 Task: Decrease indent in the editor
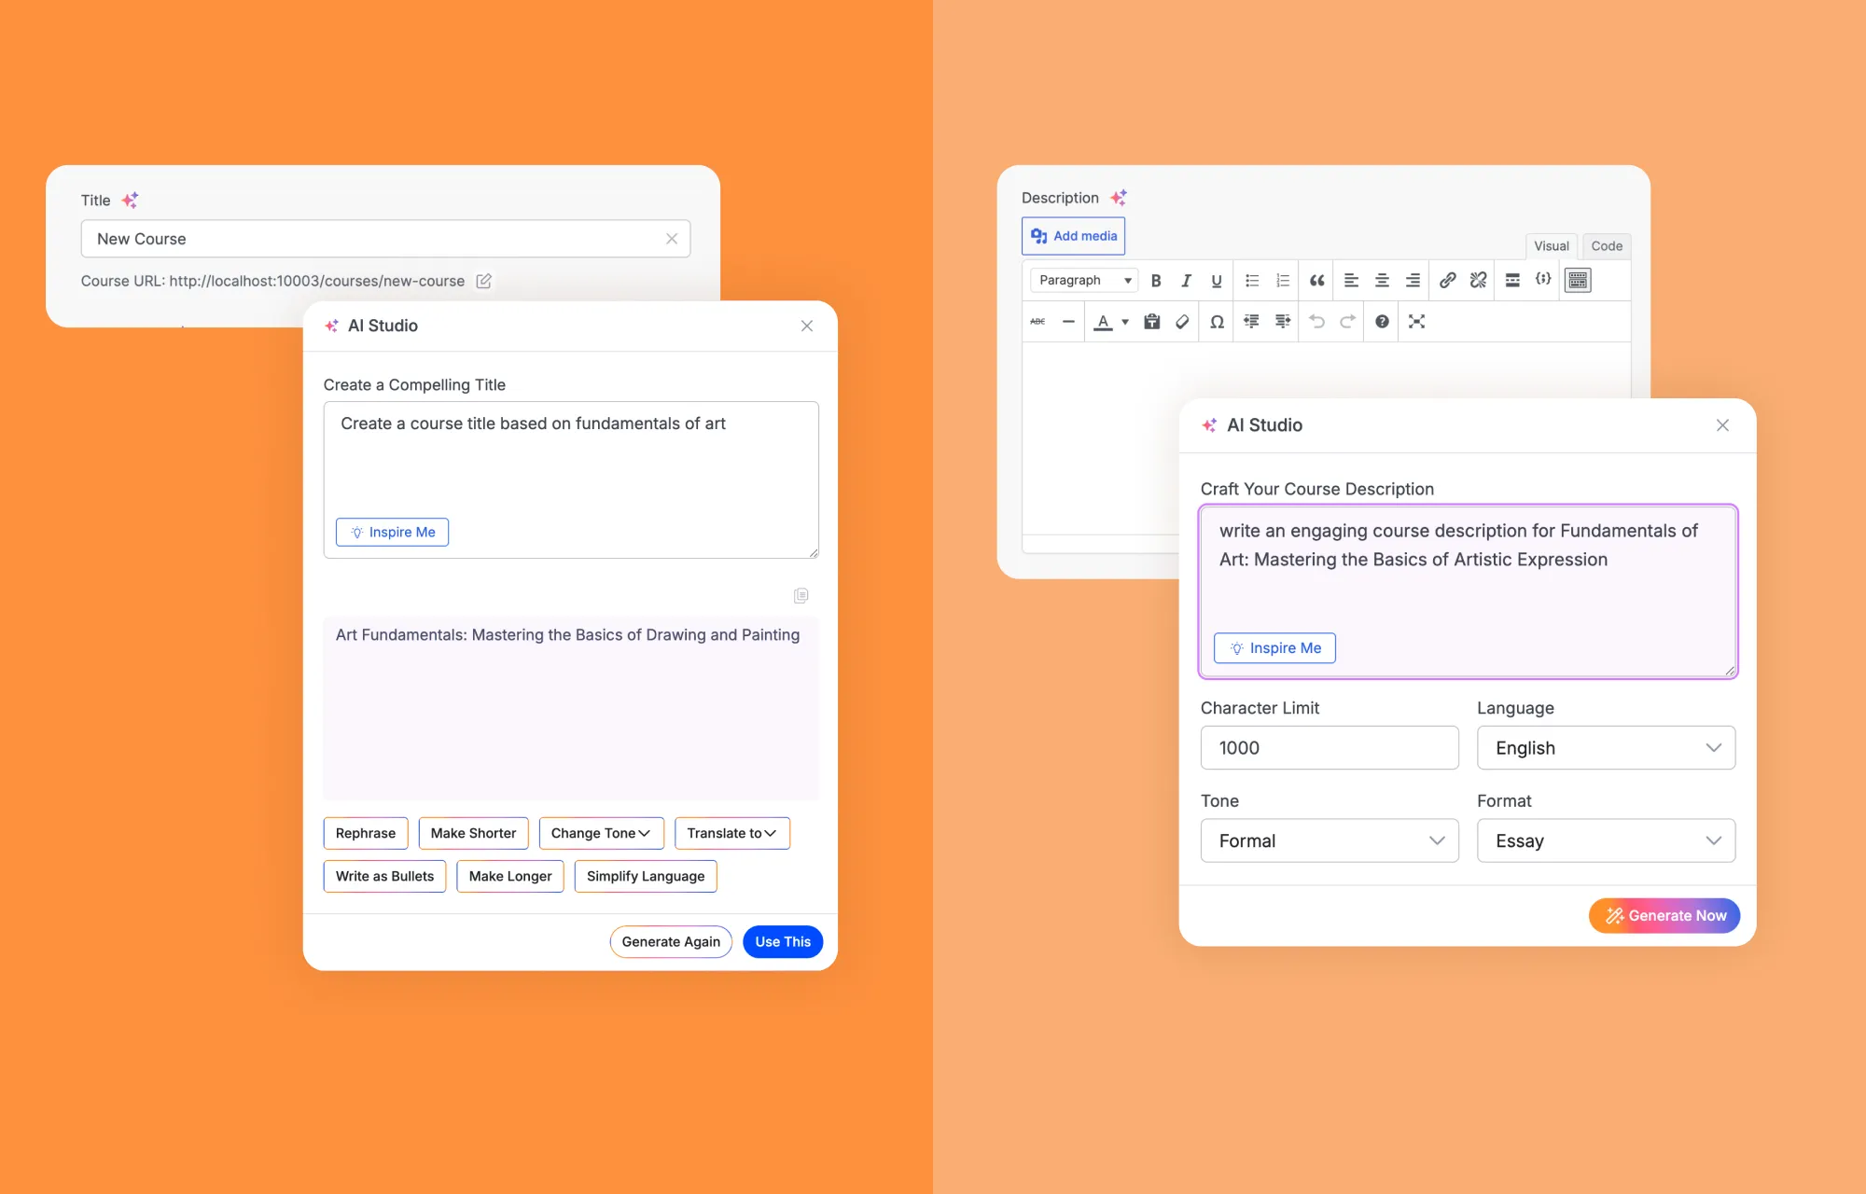click(1251, 321)
